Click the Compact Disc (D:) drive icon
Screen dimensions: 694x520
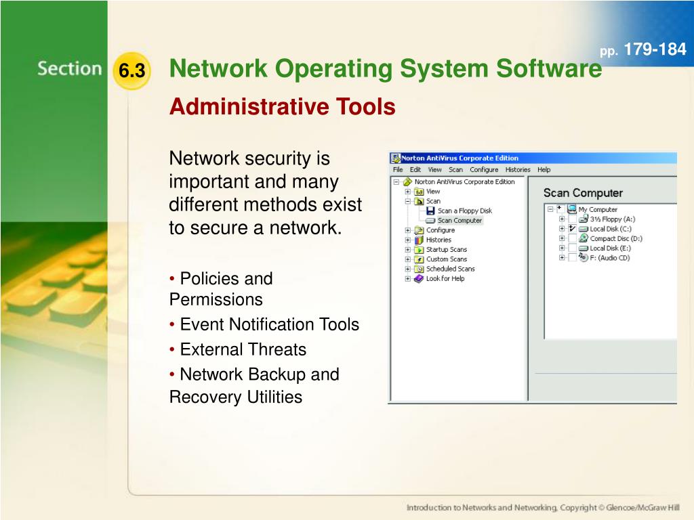584,238
